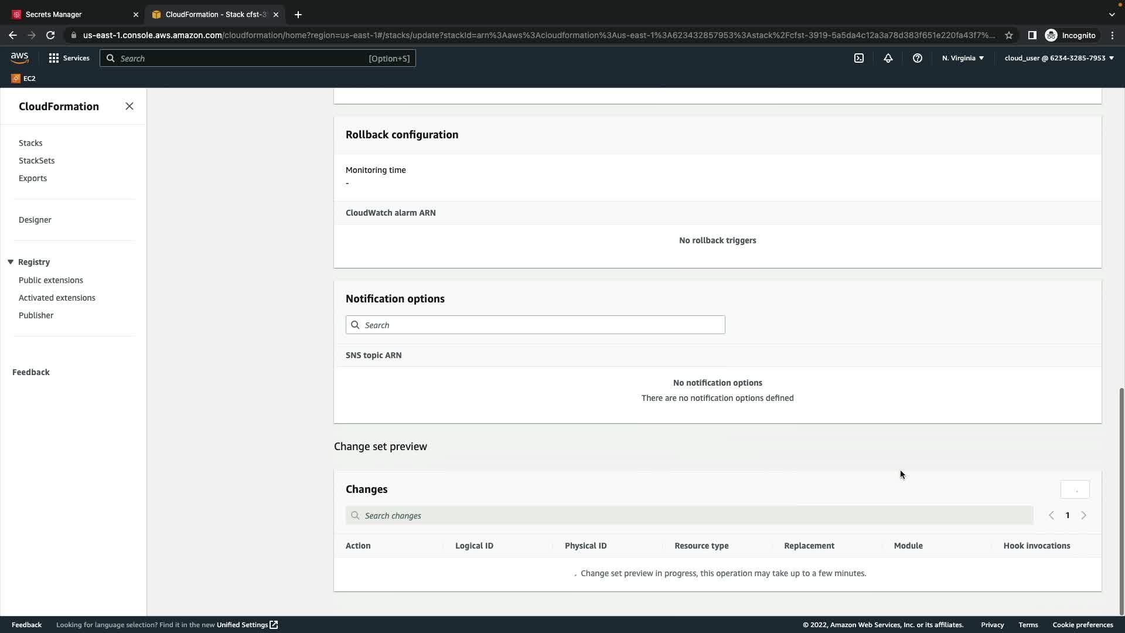
Task: Bookmark page with star icon
Action: (x=1009, y=35)
